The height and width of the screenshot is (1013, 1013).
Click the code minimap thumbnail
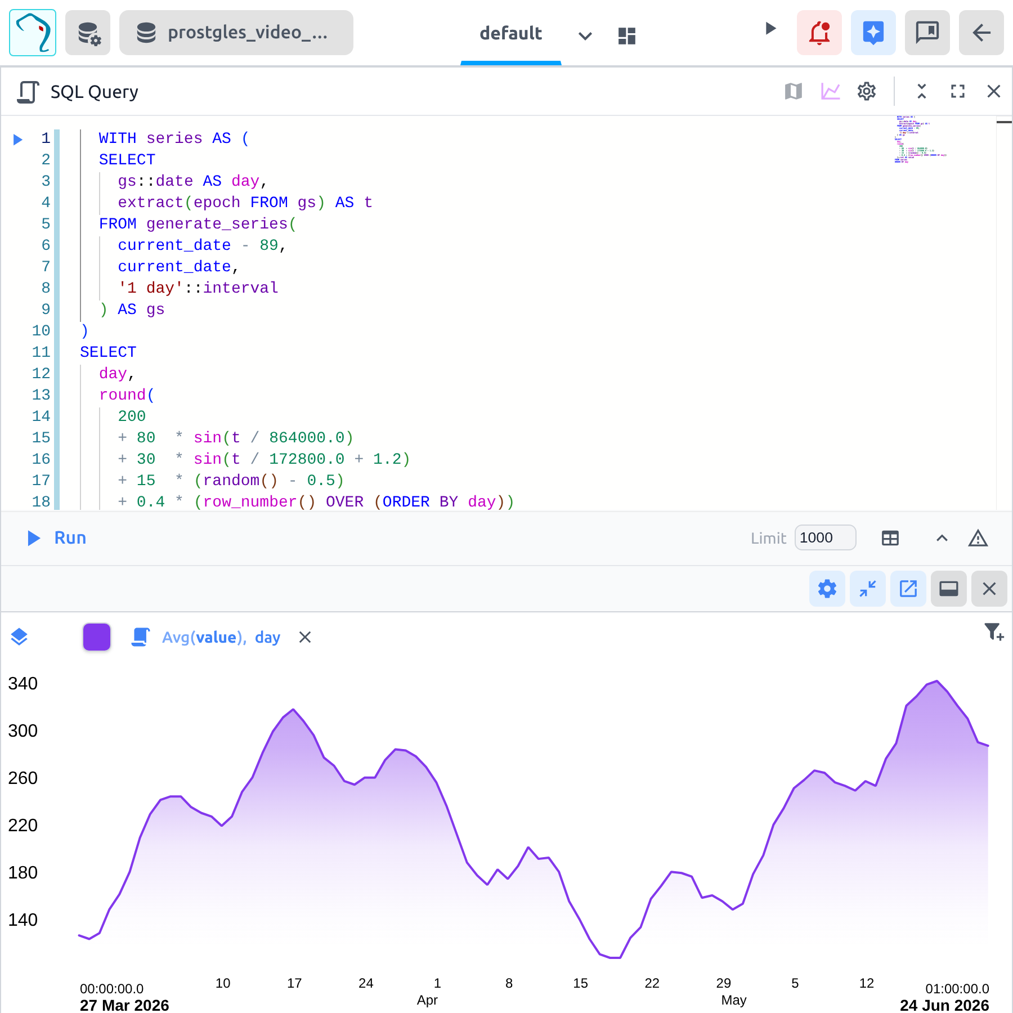click(x=921, y=140)
